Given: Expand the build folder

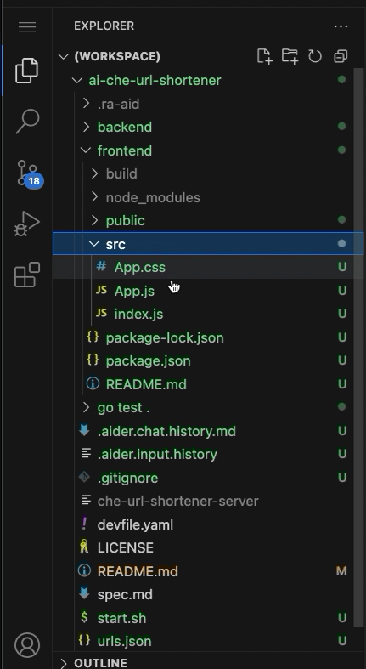Looking at the screenshot, I should tap(94, 173).
